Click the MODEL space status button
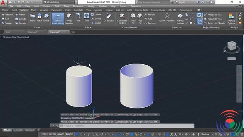 click(70, 134)
